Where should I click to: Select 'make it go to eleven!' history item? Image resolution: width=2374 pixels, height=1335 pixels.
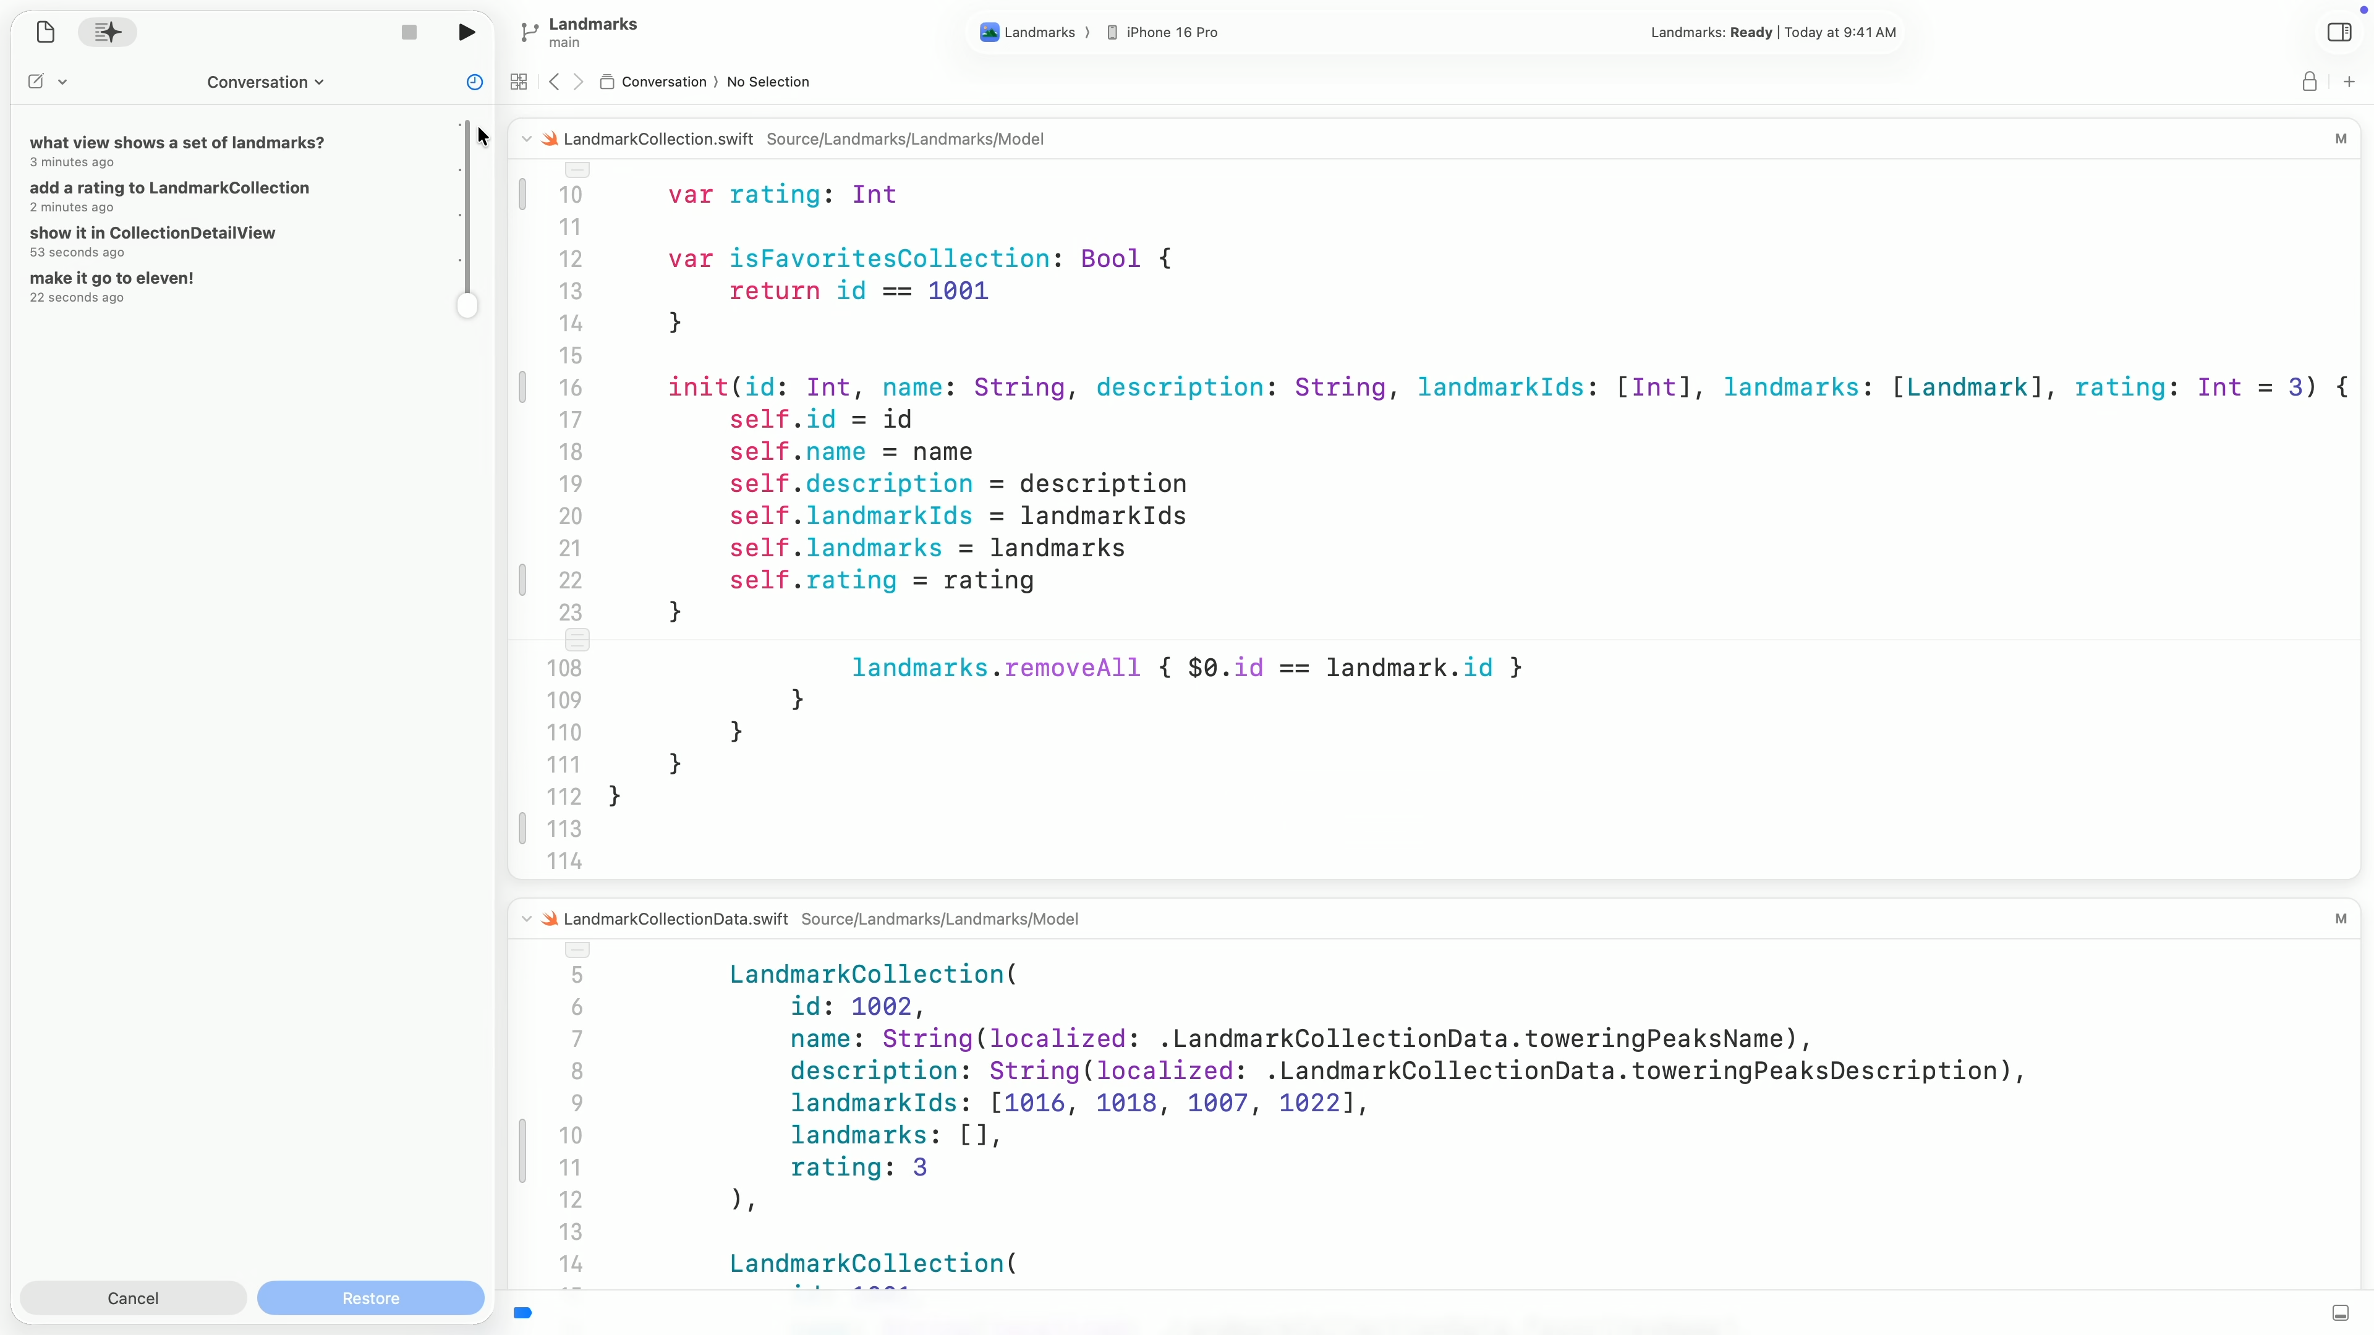pos(111,278)
